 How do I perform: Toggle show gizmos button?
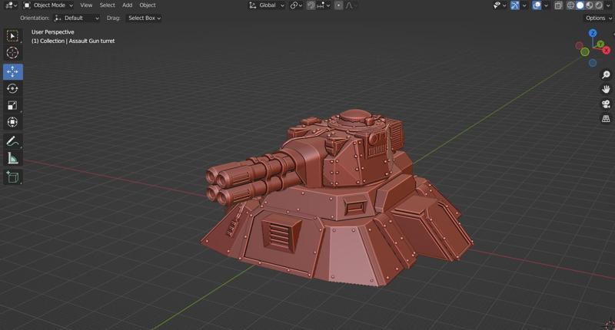515,5
